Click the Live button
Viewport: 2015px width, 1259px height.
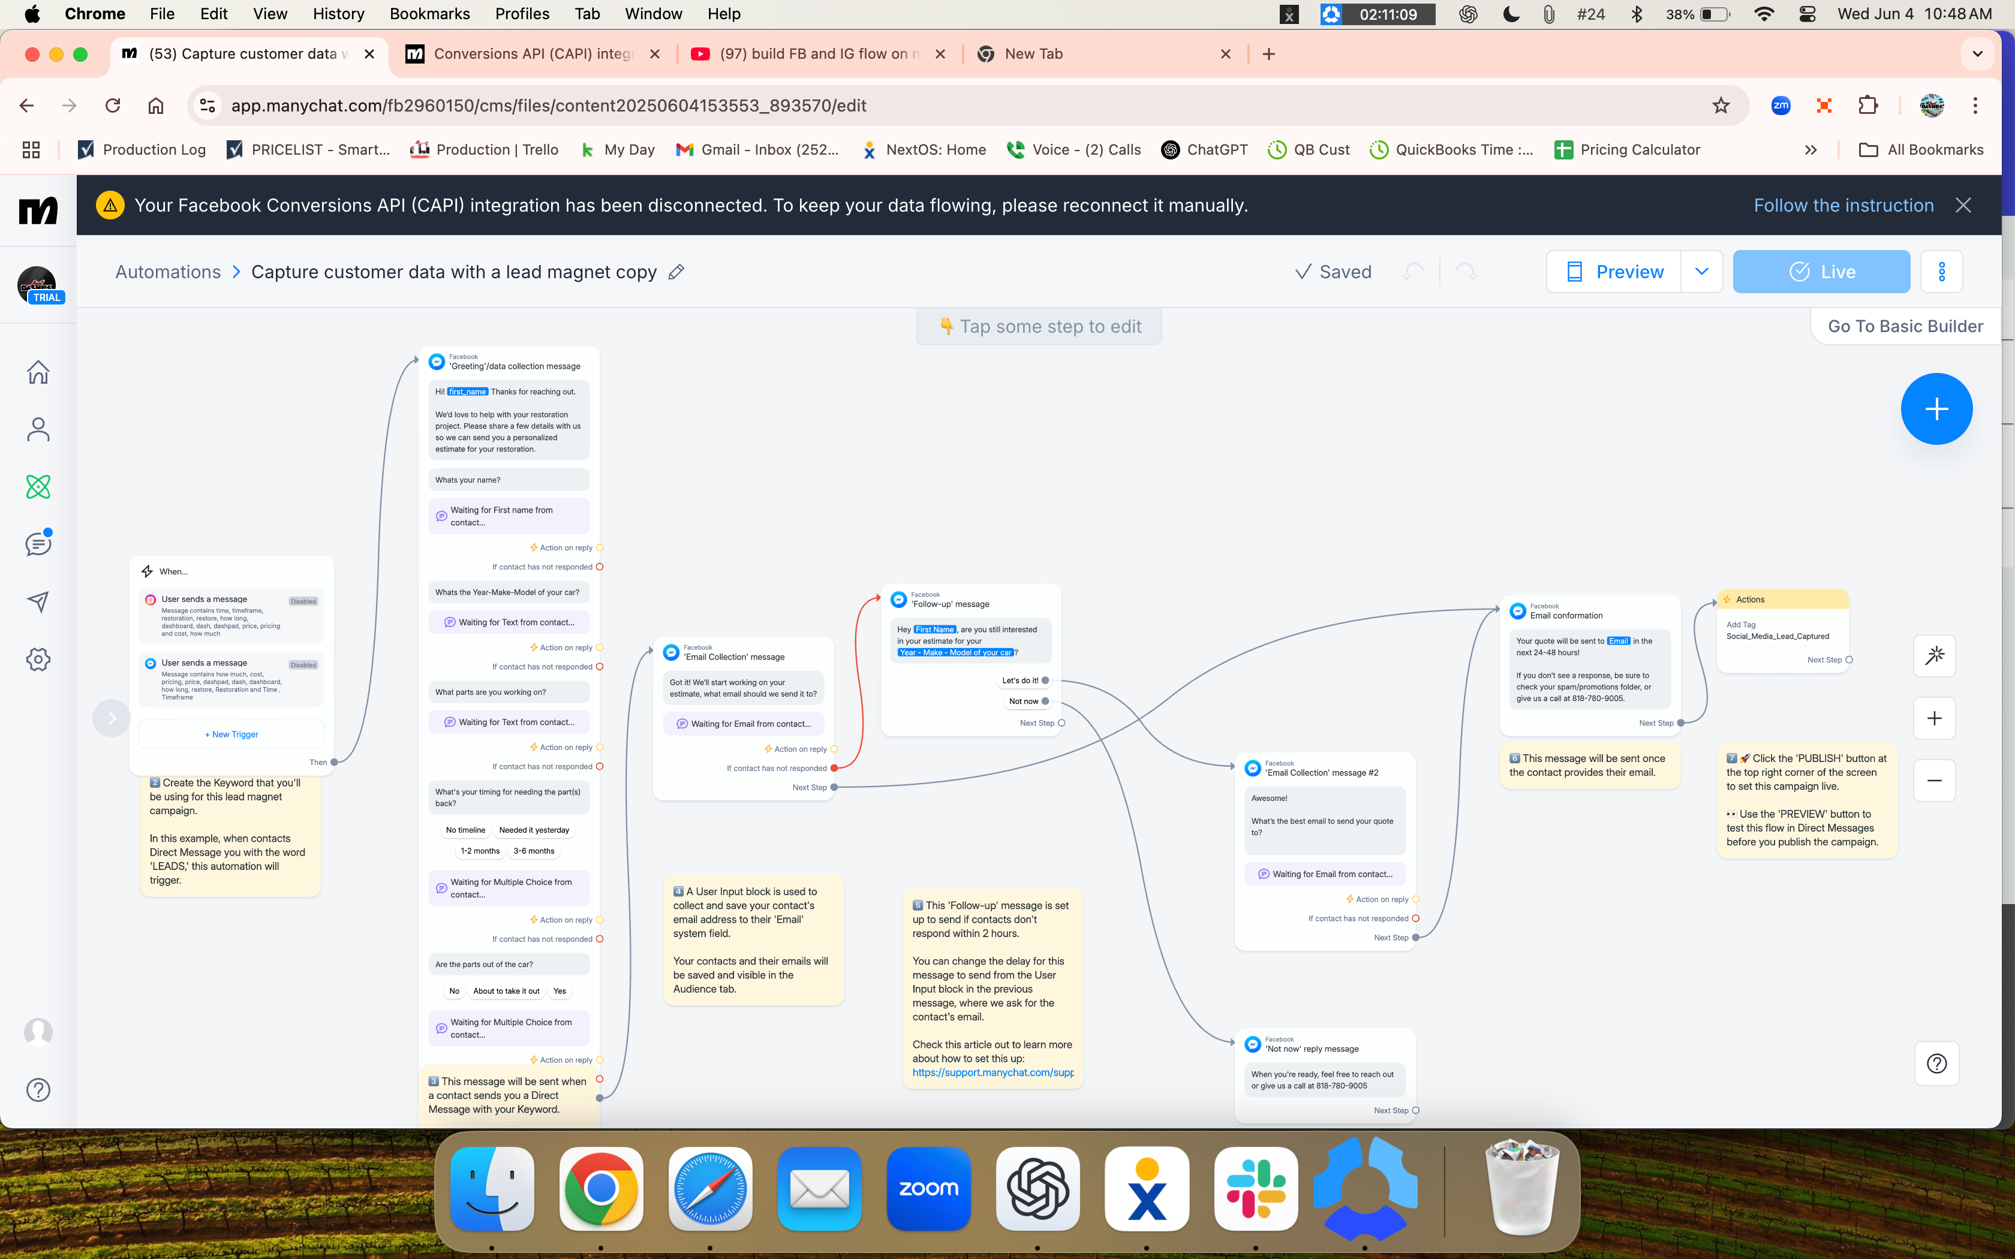[x=1821, y=272]
